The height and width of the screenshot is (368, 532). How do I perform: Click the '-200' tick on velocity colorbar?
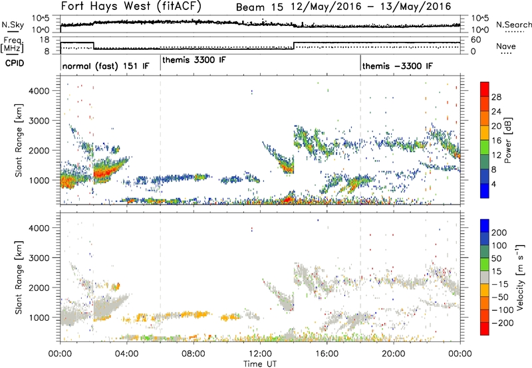pyautogui.click(x=503, y=323)
